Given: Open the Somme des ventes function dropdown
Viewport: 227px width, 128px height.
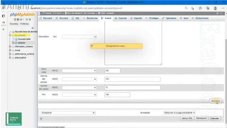Looking at the screenshot, I should coord(79,87).
